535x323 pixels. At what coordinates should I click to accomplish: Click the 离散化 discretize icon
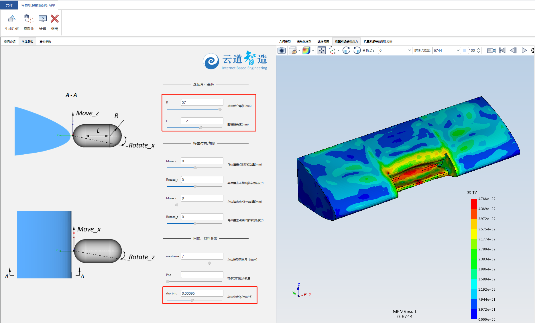[29, 19]
